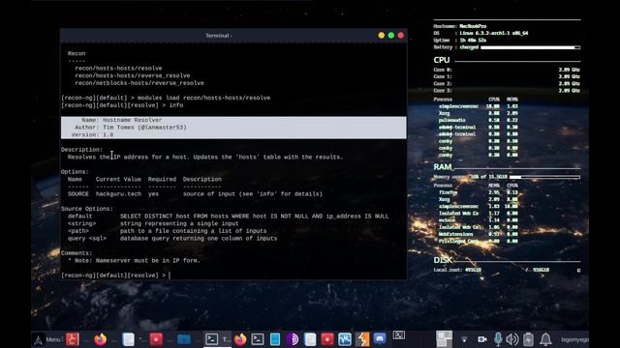The image size is (620, 348).
Task: Open the battery status tray icon
Action: (528, 339)
